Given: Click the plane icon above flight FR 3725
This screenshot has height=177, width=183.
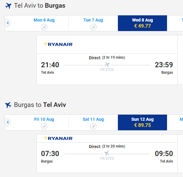Looking at the screenshot, I should click(x=107, y=154).
